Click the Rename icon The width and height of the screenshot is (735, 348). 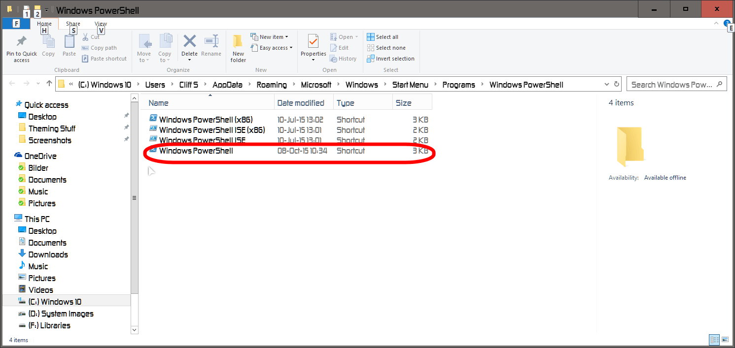[x=211, y=40]
